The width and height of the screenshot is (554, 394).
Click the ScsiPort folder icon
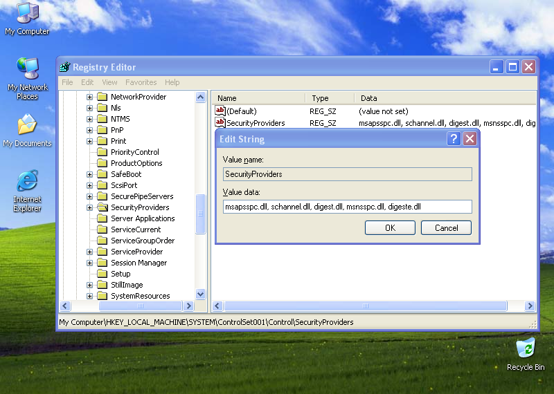pyautogui.click(x=102, y=185)
